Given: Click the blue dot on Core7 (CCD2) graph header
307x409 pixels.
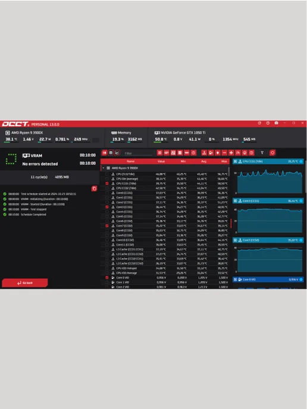Looking at the screenshot, I should pos(301,240).
